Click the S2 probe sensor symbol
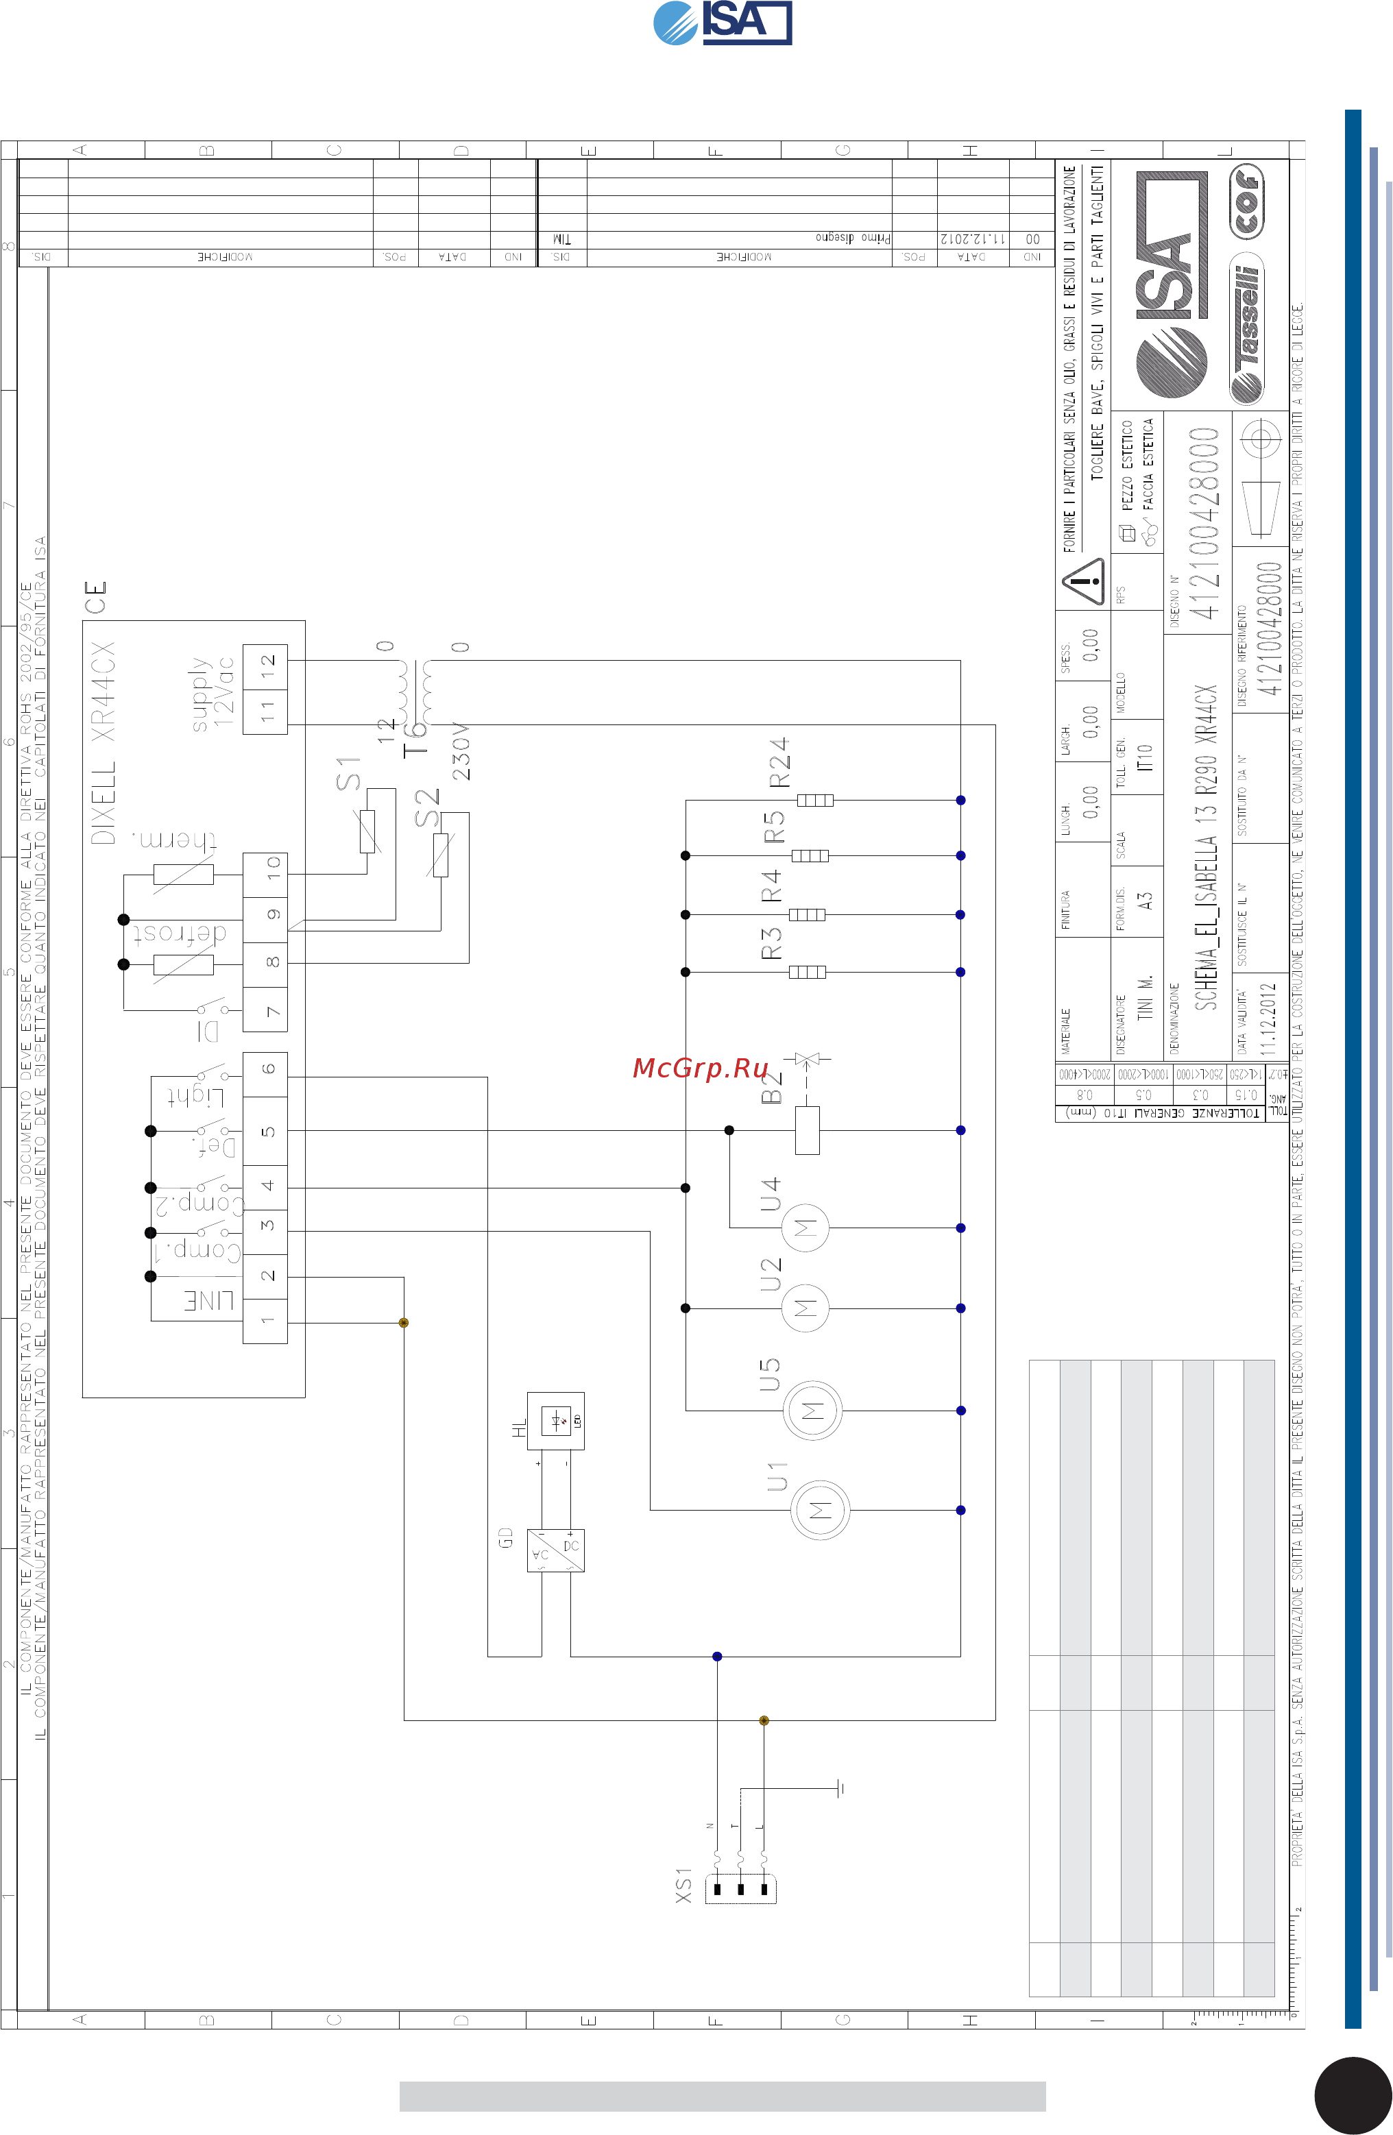 tap(440, 855)
